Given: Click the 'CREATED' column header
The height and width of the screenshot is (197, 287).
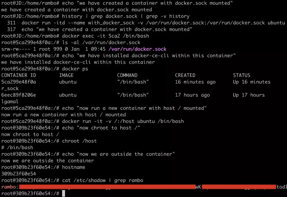Looking at the screenshot, I should (x=185, y=75).
